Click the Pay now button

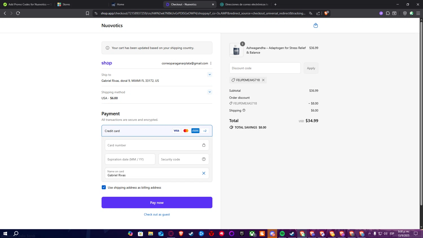tap(157, 202)
